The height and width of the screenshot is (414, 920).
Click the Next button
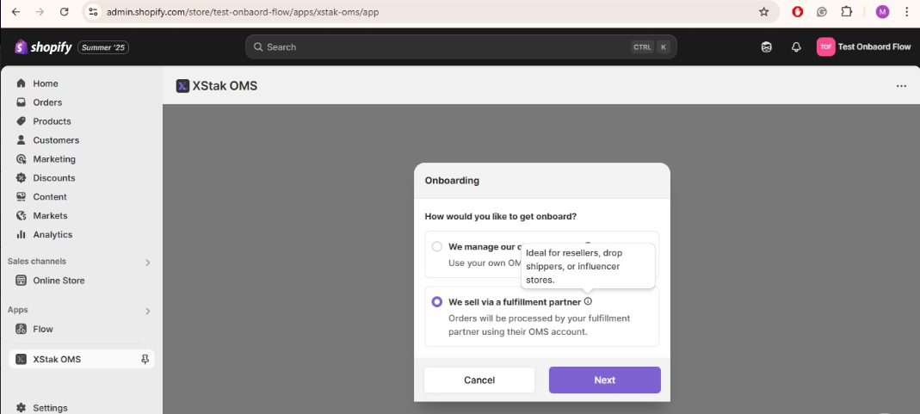click(604, 380)
